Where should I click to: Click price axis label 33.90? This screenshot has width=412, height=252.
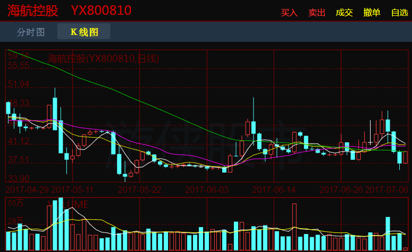(19, 178)
